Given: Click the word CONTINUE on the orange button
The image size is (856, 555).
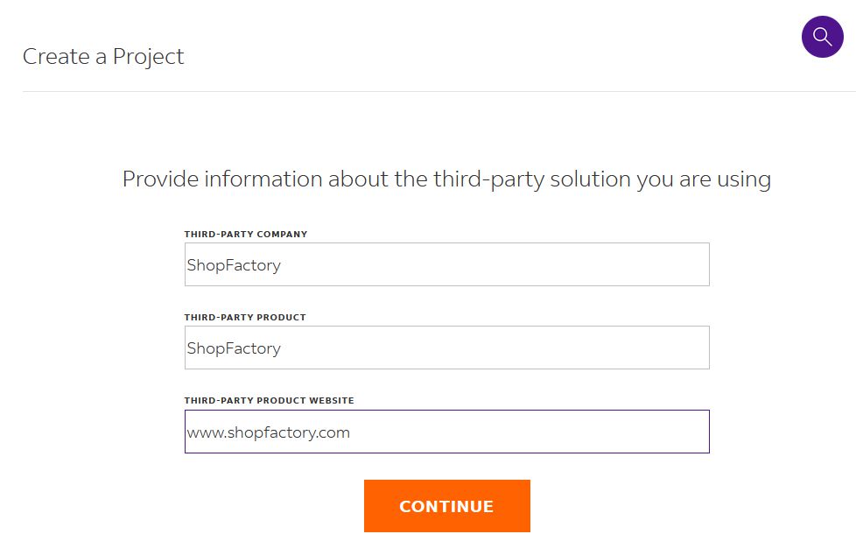Looking at the screenshot, I should coord(446,507).
